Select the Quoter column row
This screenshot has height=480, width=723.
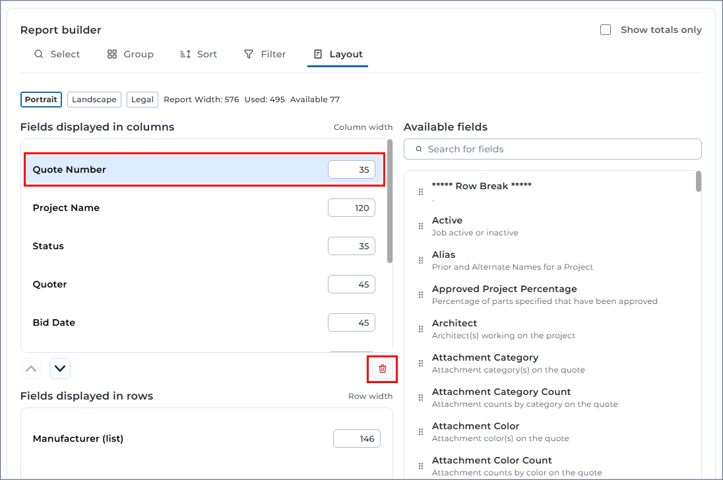tap(204, 284)
